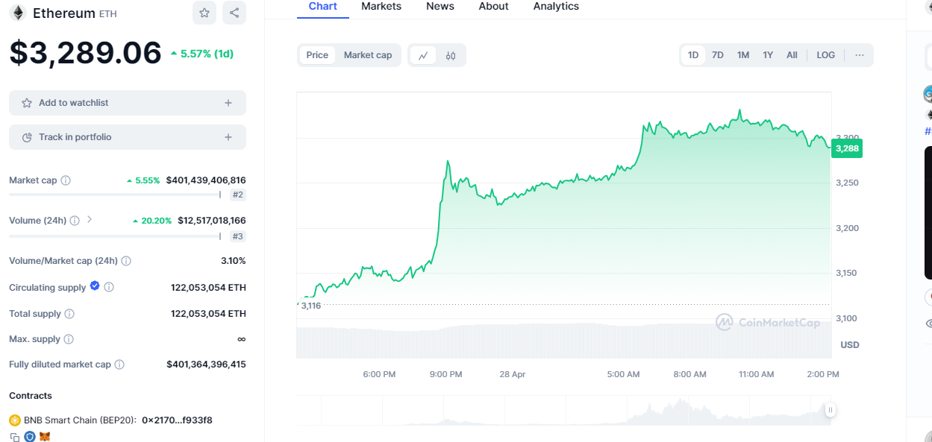Viewport: 932px width, 442px height.
Task: Click the blue shield icon under Contracts
Action: [x=30, y=437]
